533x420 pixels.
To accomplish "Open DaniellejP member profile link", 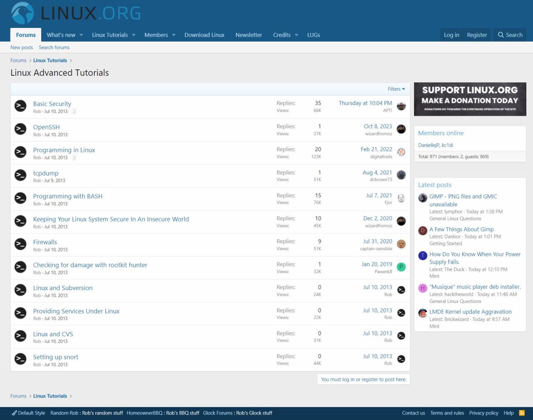I will tap(429, 145).
